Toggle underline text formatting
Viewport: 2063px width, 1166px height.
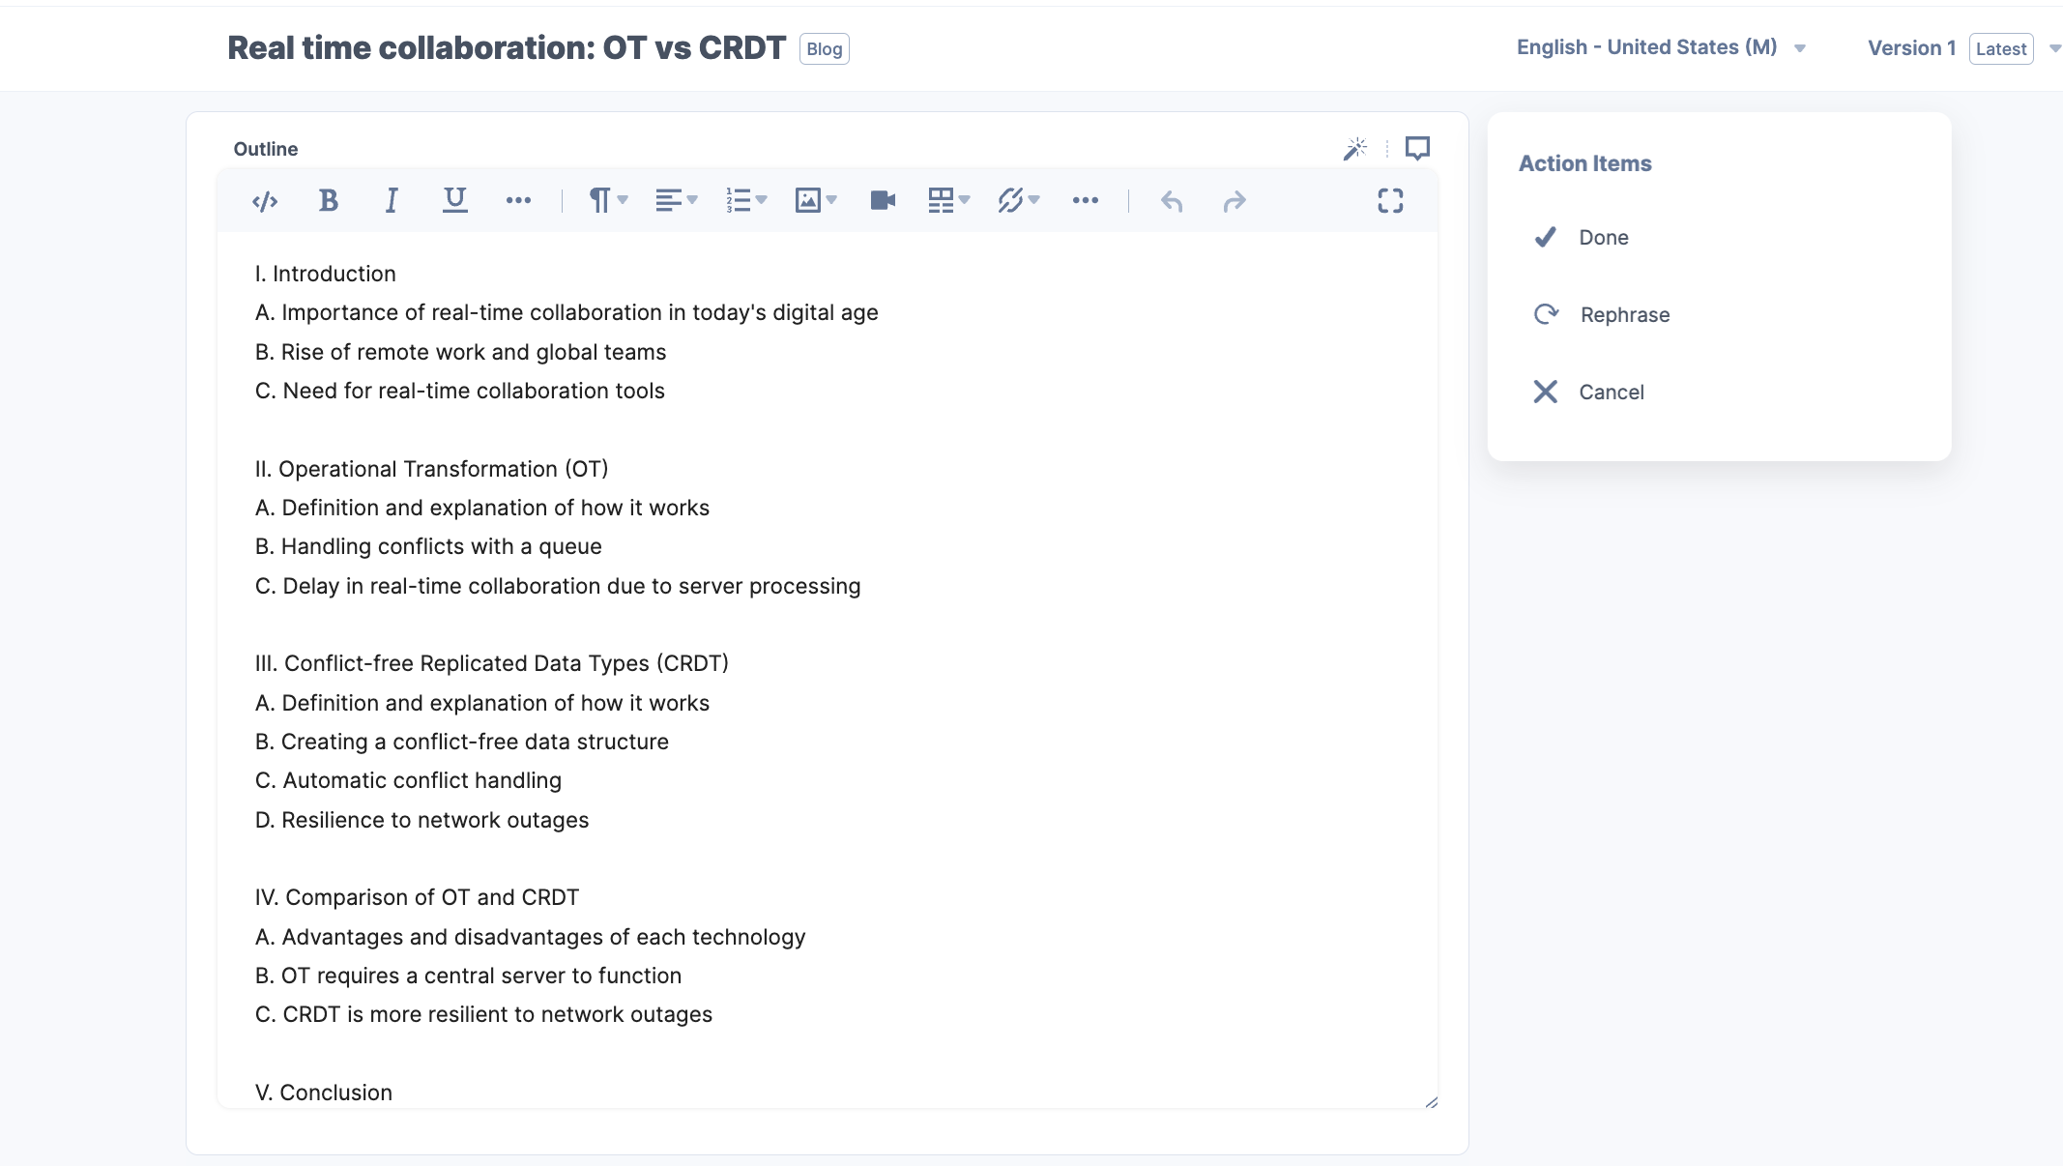pos(452,200)
